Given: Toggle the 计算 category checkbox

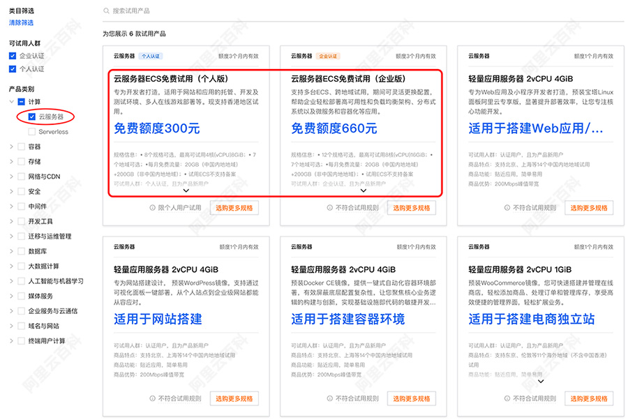Looking at the screenshot, I should [22, 102].
